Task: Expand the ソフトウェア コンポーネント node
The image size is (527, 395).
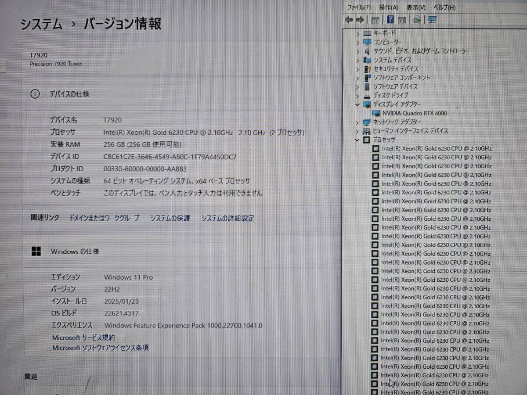Action: [x=358, y=78]
